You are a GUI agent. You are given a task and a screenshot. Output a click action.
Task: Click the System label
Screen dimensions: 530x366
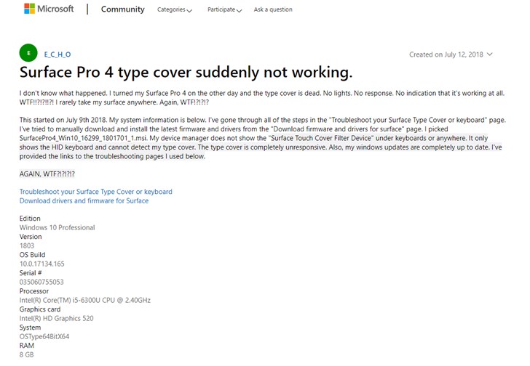(x=30, y=328)
